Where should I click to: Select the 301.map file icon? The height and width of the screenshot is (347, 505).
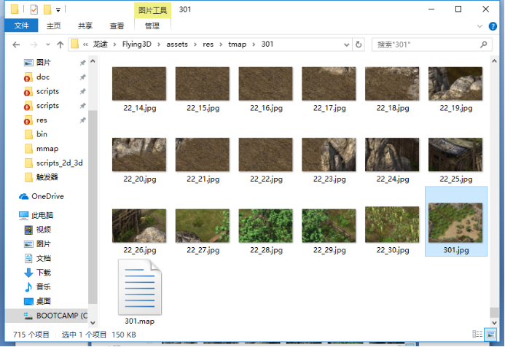pyautogui.click(x=140, y=287)
